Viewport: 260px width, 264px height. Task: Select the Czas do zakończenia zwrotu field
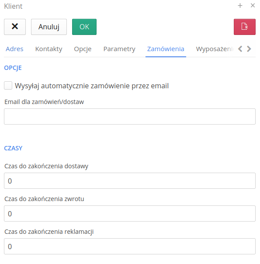[x=130, y=213]
